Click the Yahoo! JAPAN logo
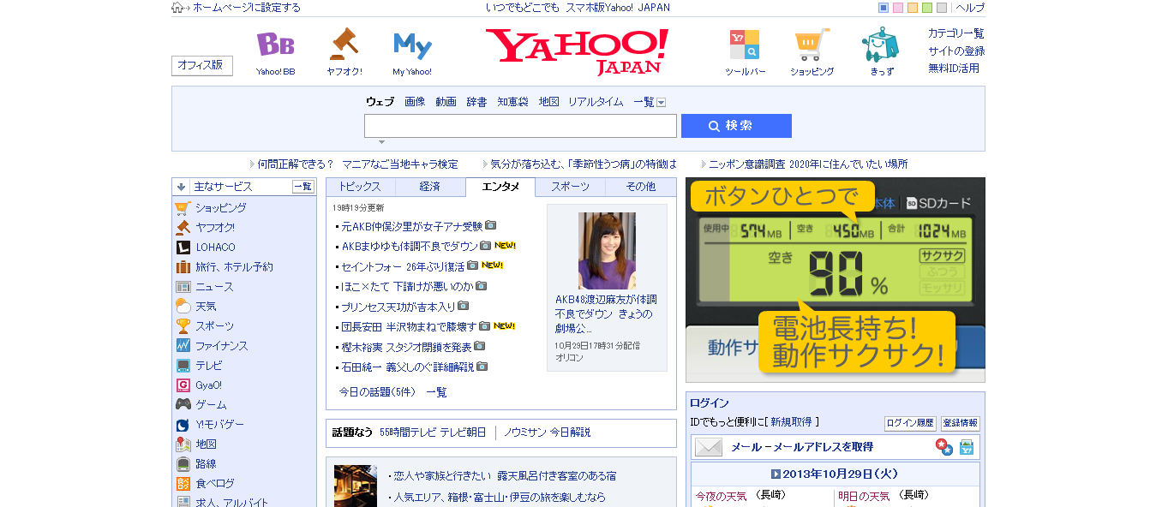The width and height of the screenshot is (1156, 507). pyautogui.click(x=577, y=51)
